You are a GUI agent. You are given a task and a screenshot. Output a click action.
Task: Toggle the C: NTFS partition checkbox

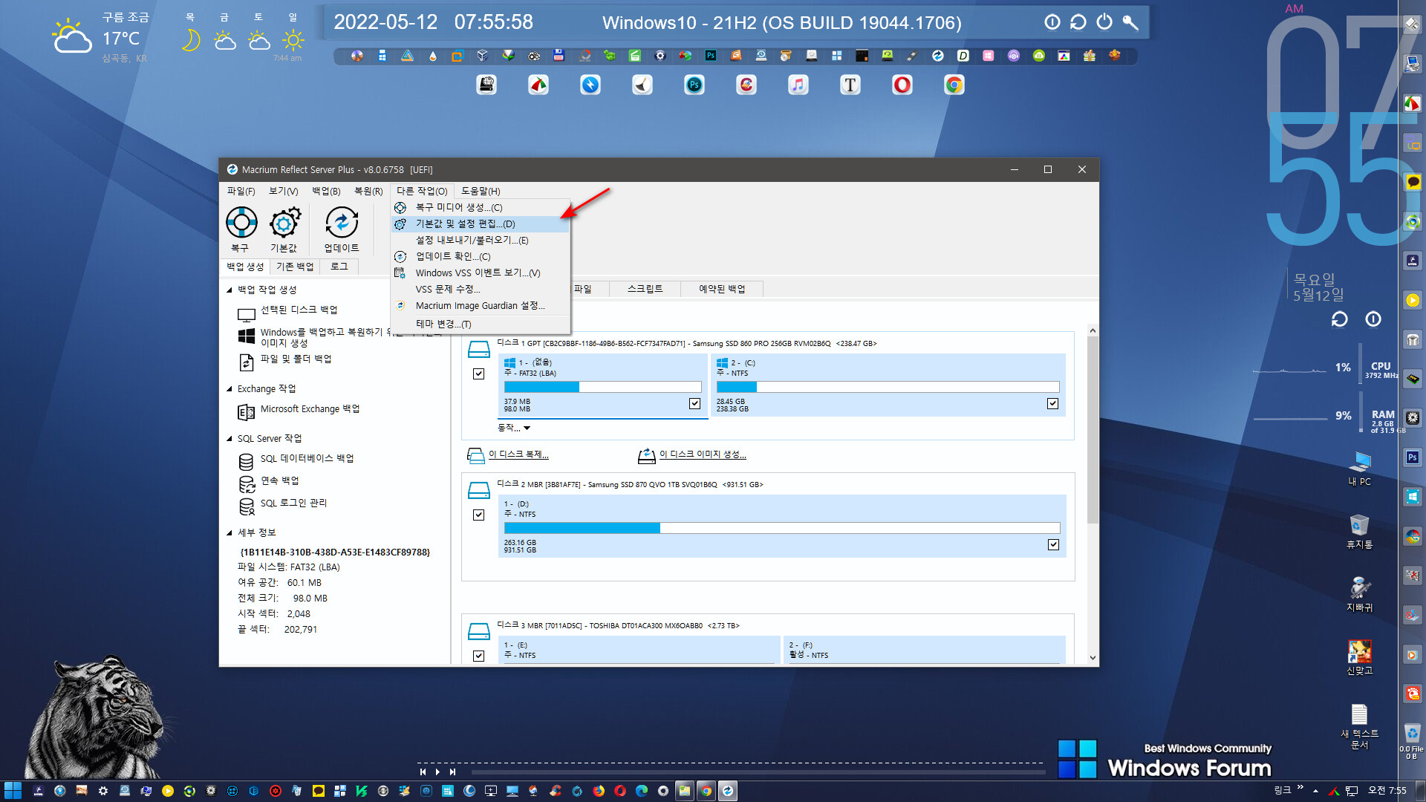[x=1052, y=404]
